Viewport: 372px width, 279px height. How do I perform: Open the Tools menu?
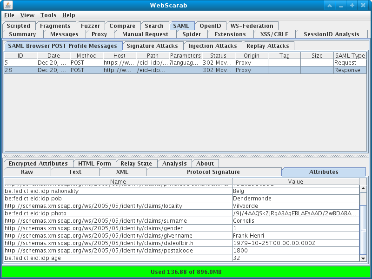pyautogui.click(x=48, y=15)
